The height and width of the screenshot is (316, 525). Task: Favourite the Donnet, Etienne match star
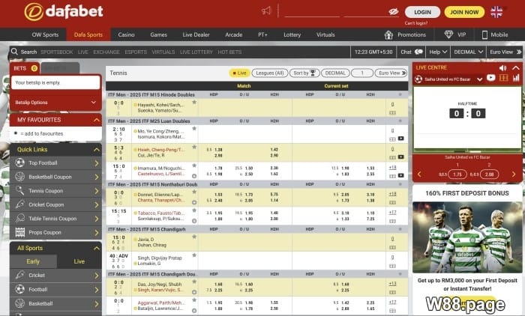pos(194,192)
